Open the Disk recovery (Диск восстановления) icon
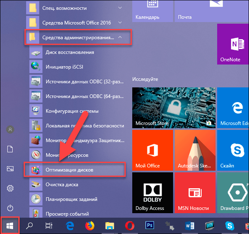The width and height of the screenshot is (249, 234). [x=36, y=52]
